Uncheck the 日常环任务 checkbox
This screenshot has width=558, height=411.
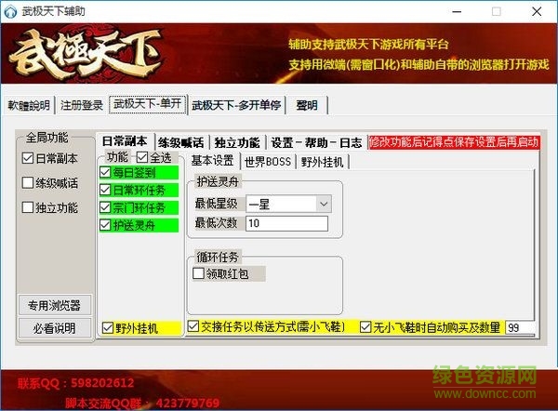point(139,190)
